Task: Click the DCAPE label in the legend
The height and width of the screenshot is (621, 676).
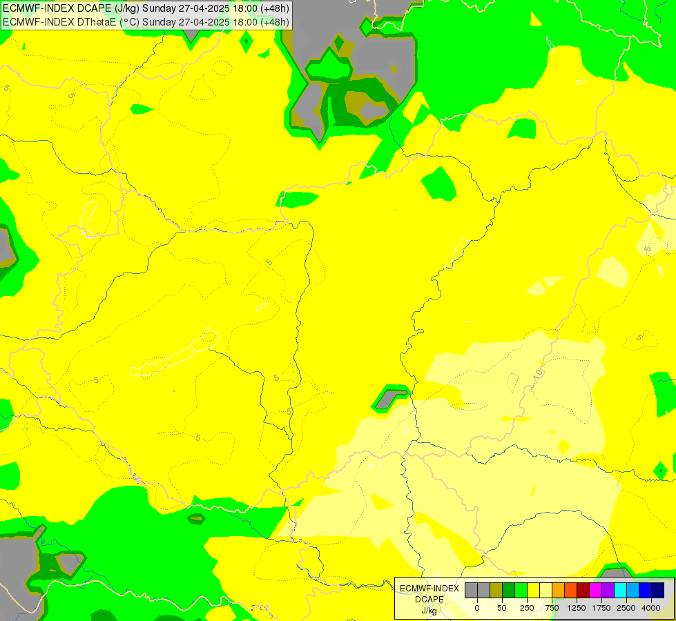Action: pos(429,600)
